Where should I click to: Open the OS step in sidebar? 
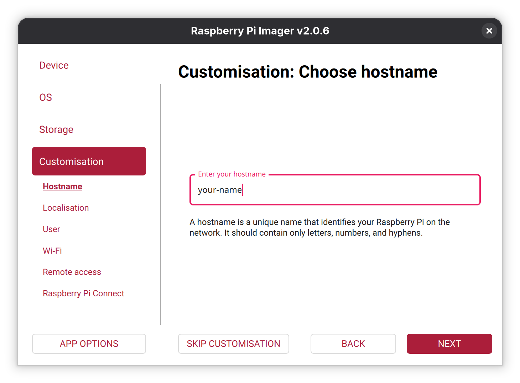(46, 97)
